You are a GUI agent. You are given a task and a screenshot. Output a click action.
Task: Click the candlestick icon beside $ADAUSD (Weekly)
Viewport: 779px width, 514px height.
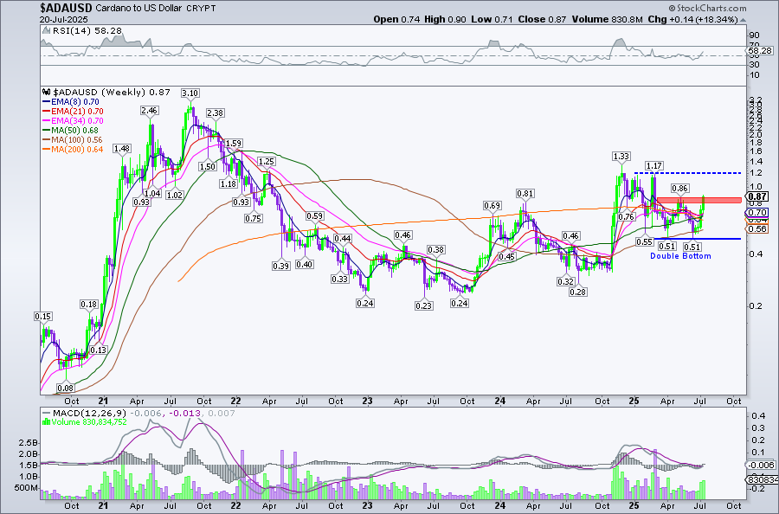point(47,93)
